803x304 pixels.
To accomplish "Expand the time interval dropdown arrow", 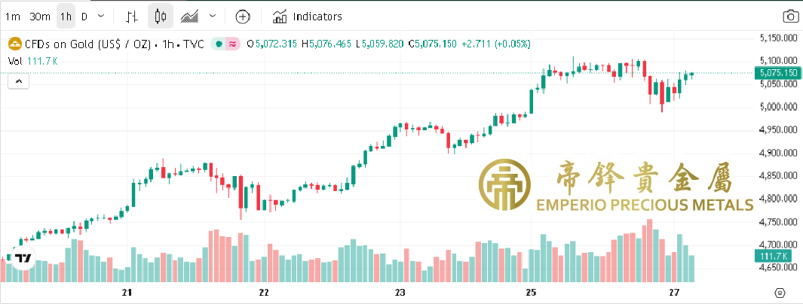I will coord(102,16).
